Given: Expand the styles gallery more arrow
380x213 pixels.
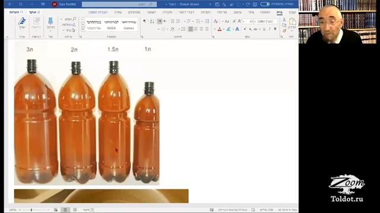Looking at the screenshot, I should coord(83,29).
